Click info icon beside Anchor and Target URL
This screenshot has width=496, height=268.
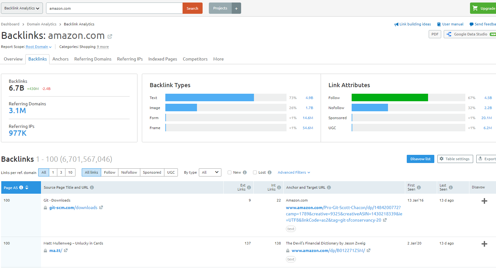[329, 187]
